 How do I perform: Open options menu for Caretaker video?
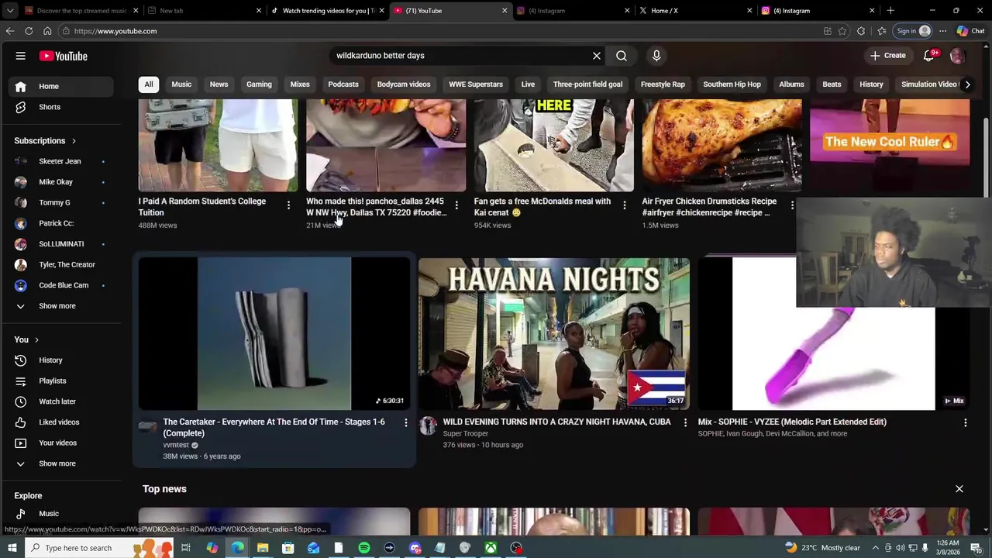(405, 422)
